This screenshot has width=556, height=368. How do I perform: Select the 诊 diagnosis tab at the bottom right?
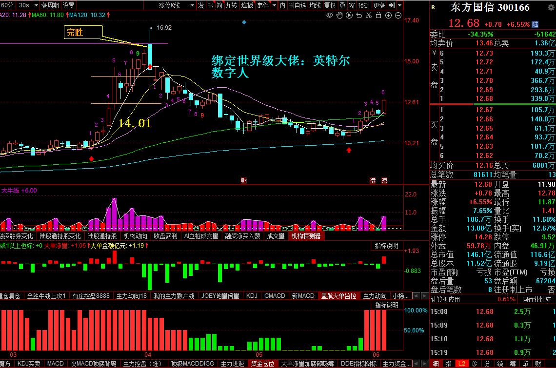pos(475,364)
